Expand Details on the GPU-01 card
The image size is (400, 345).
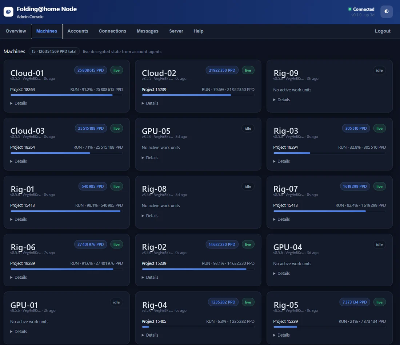(19, 332)
